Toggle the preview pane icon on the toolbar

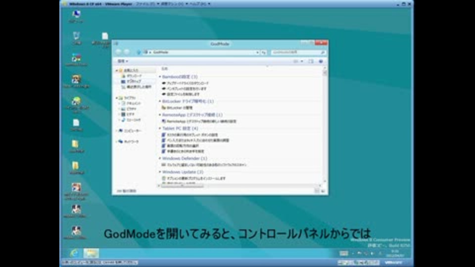(x=311, y=61)
